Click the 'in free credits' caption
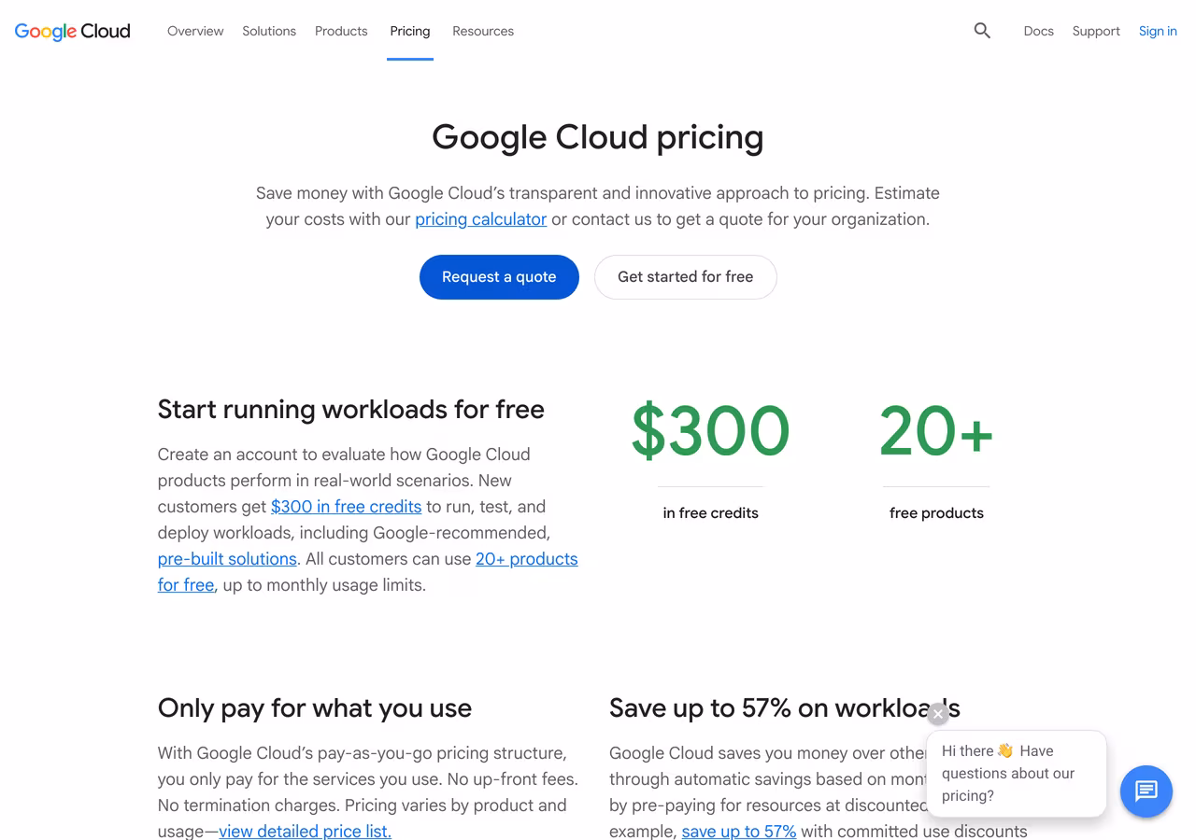The height and width of the screenshot is (840, 1196). click(710, 512)
